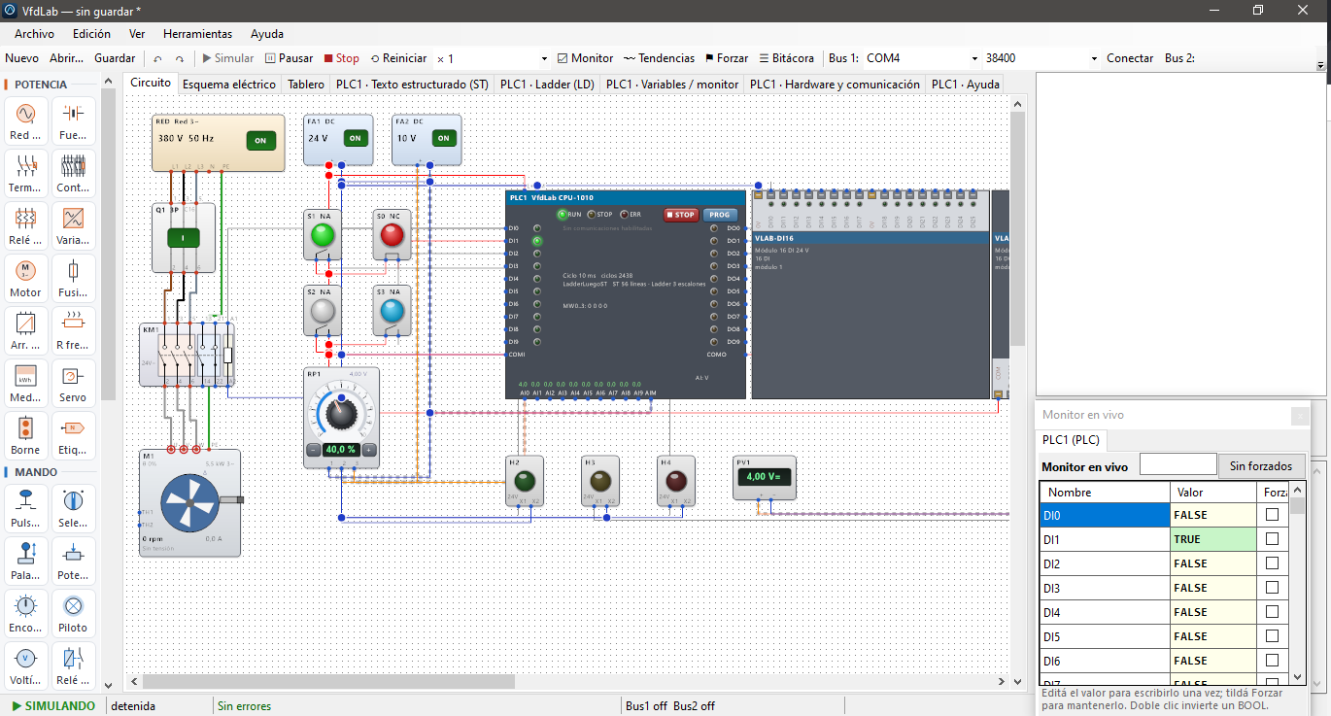Check the Forzar box for DI1
Screen dimensions: 1331x716
[x=1272, y=539]
